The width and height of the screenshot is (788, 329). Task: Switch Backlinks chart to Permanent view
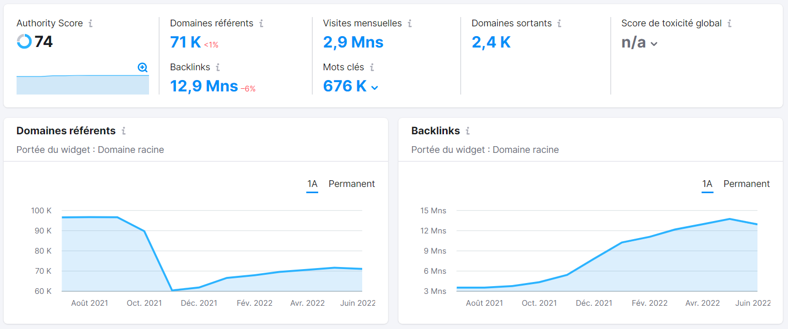click(x=746, y=184)
